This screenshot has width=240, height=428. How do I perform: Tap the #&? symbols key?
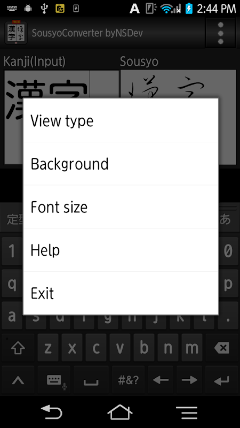[x=128, y=381]
